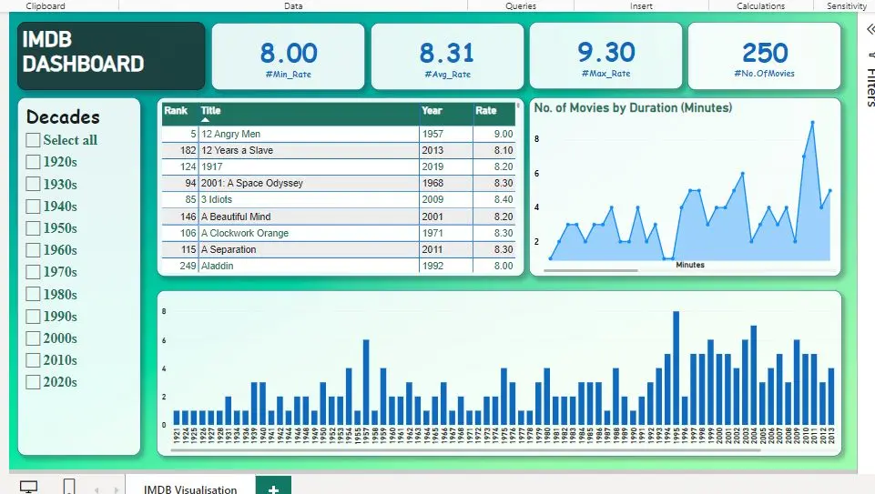Screen dimensions: 875x494
Task: Select the No.OfMovies 250 card
Action: point(765,55)
